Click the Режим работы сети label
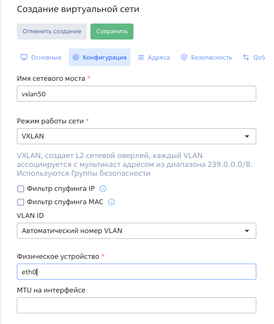274x324 pixels. coord(51,121)
